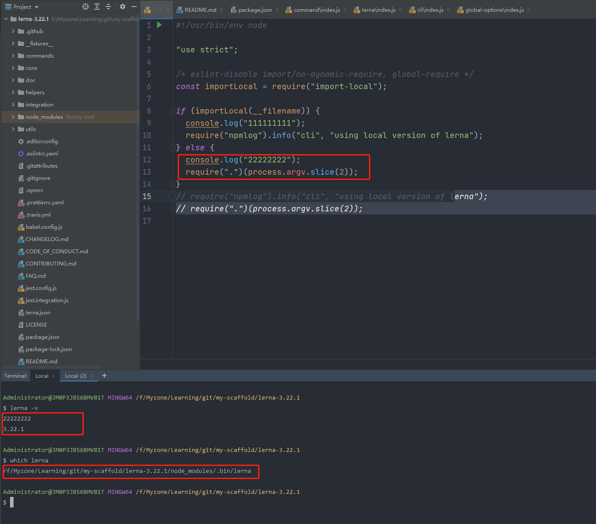Screen dimensions: 596x524
Task: Expand the helpers folder
Action: click(x=13, y=92)
